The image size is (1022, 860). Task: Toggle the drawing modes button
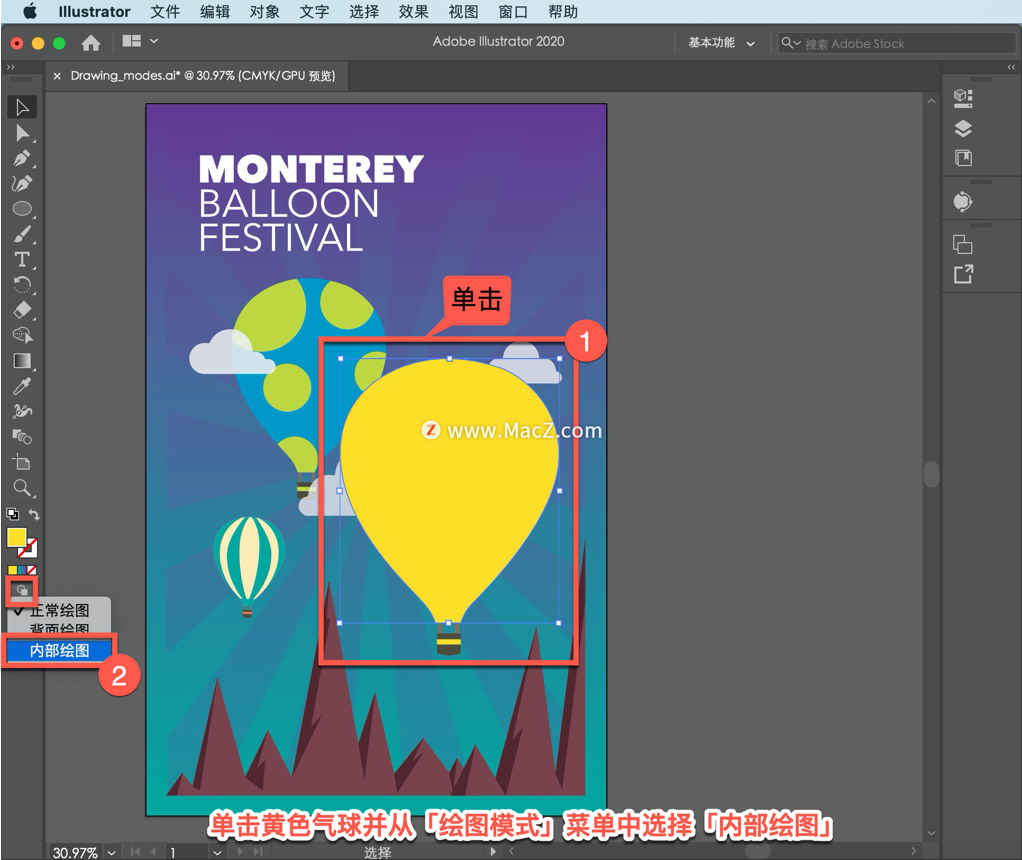(x=21, y=590)
